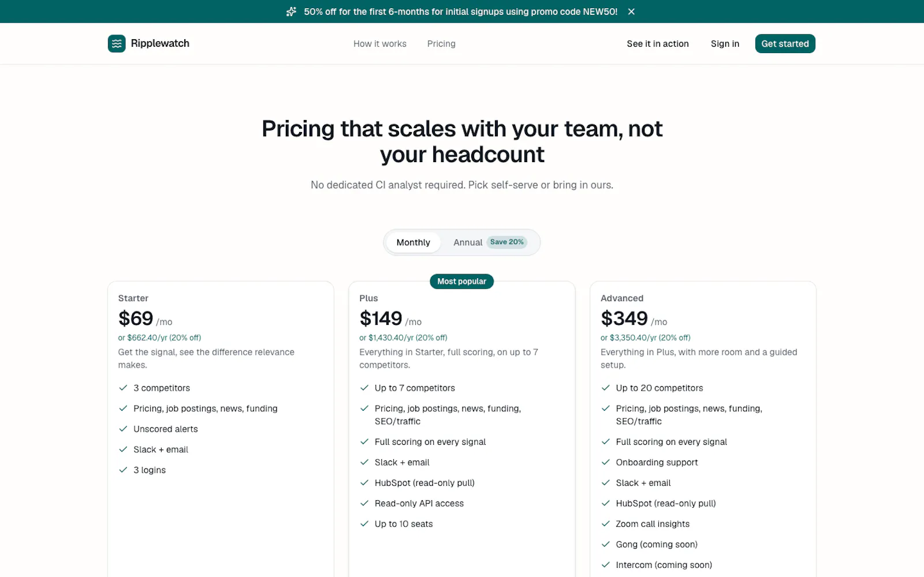Open See it in action link
Image resolution: width=924 pixels, height=577 pixels.
[x=658, y=44]
